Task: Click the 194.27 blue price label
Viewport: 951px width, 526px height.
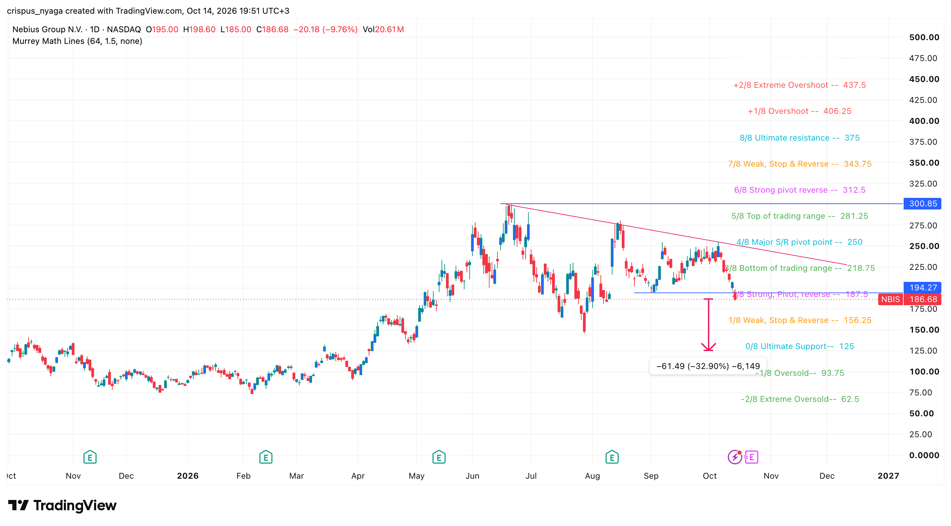Action: click(x=923, y=287)
